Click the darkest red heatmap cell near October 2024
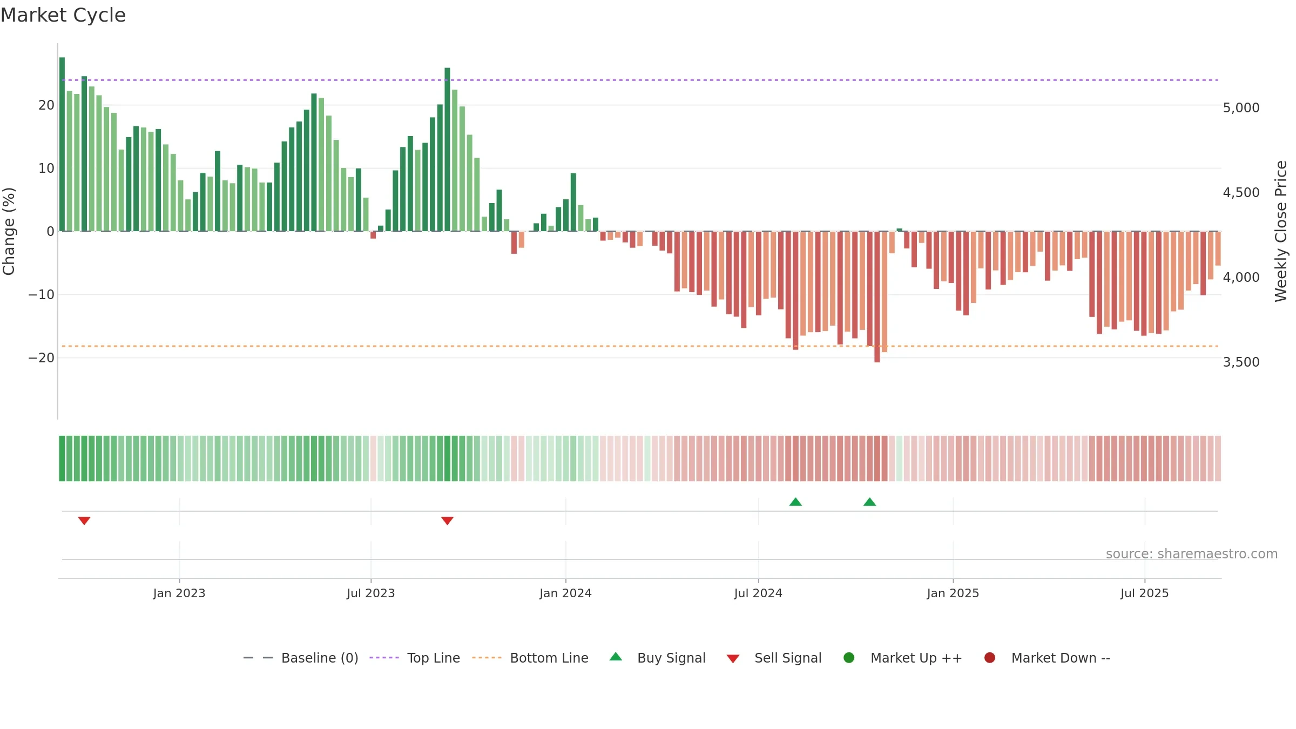1296x729 pixels. (877, 458)
